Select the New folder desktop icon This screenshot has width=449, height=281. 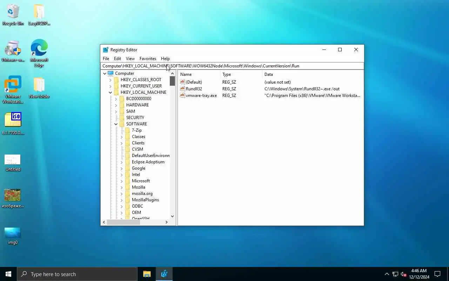click(39, 88)
